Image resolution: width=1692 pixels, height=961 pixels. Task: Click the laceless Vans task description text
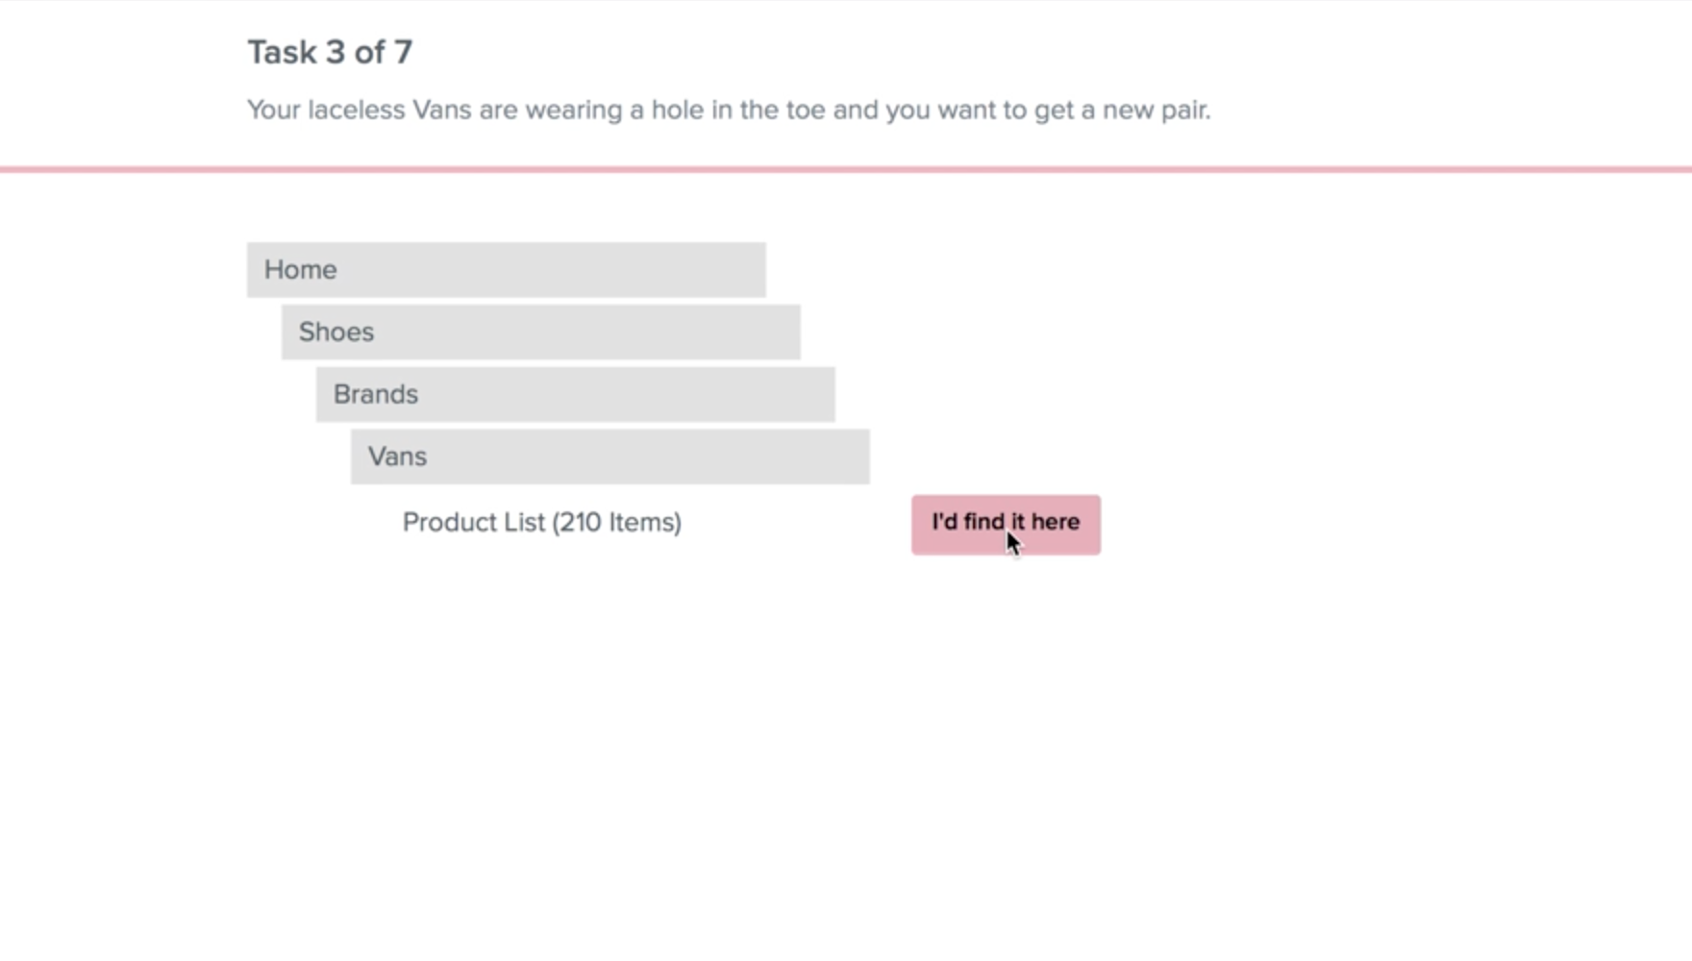pyautogui.click(x=729, y=111)
